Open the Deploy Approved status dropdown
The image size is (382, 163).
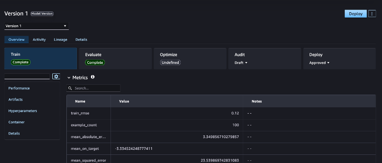[x=319, y=62]
